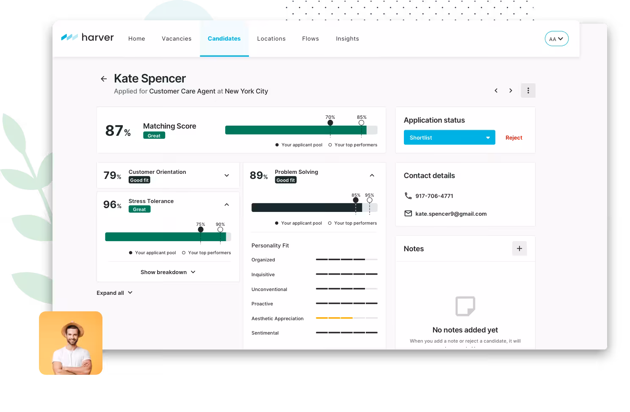Collapse the Problem Solving section
This screenshot has height=412, width=630.
pyautogui.click(x=372, y=176)
